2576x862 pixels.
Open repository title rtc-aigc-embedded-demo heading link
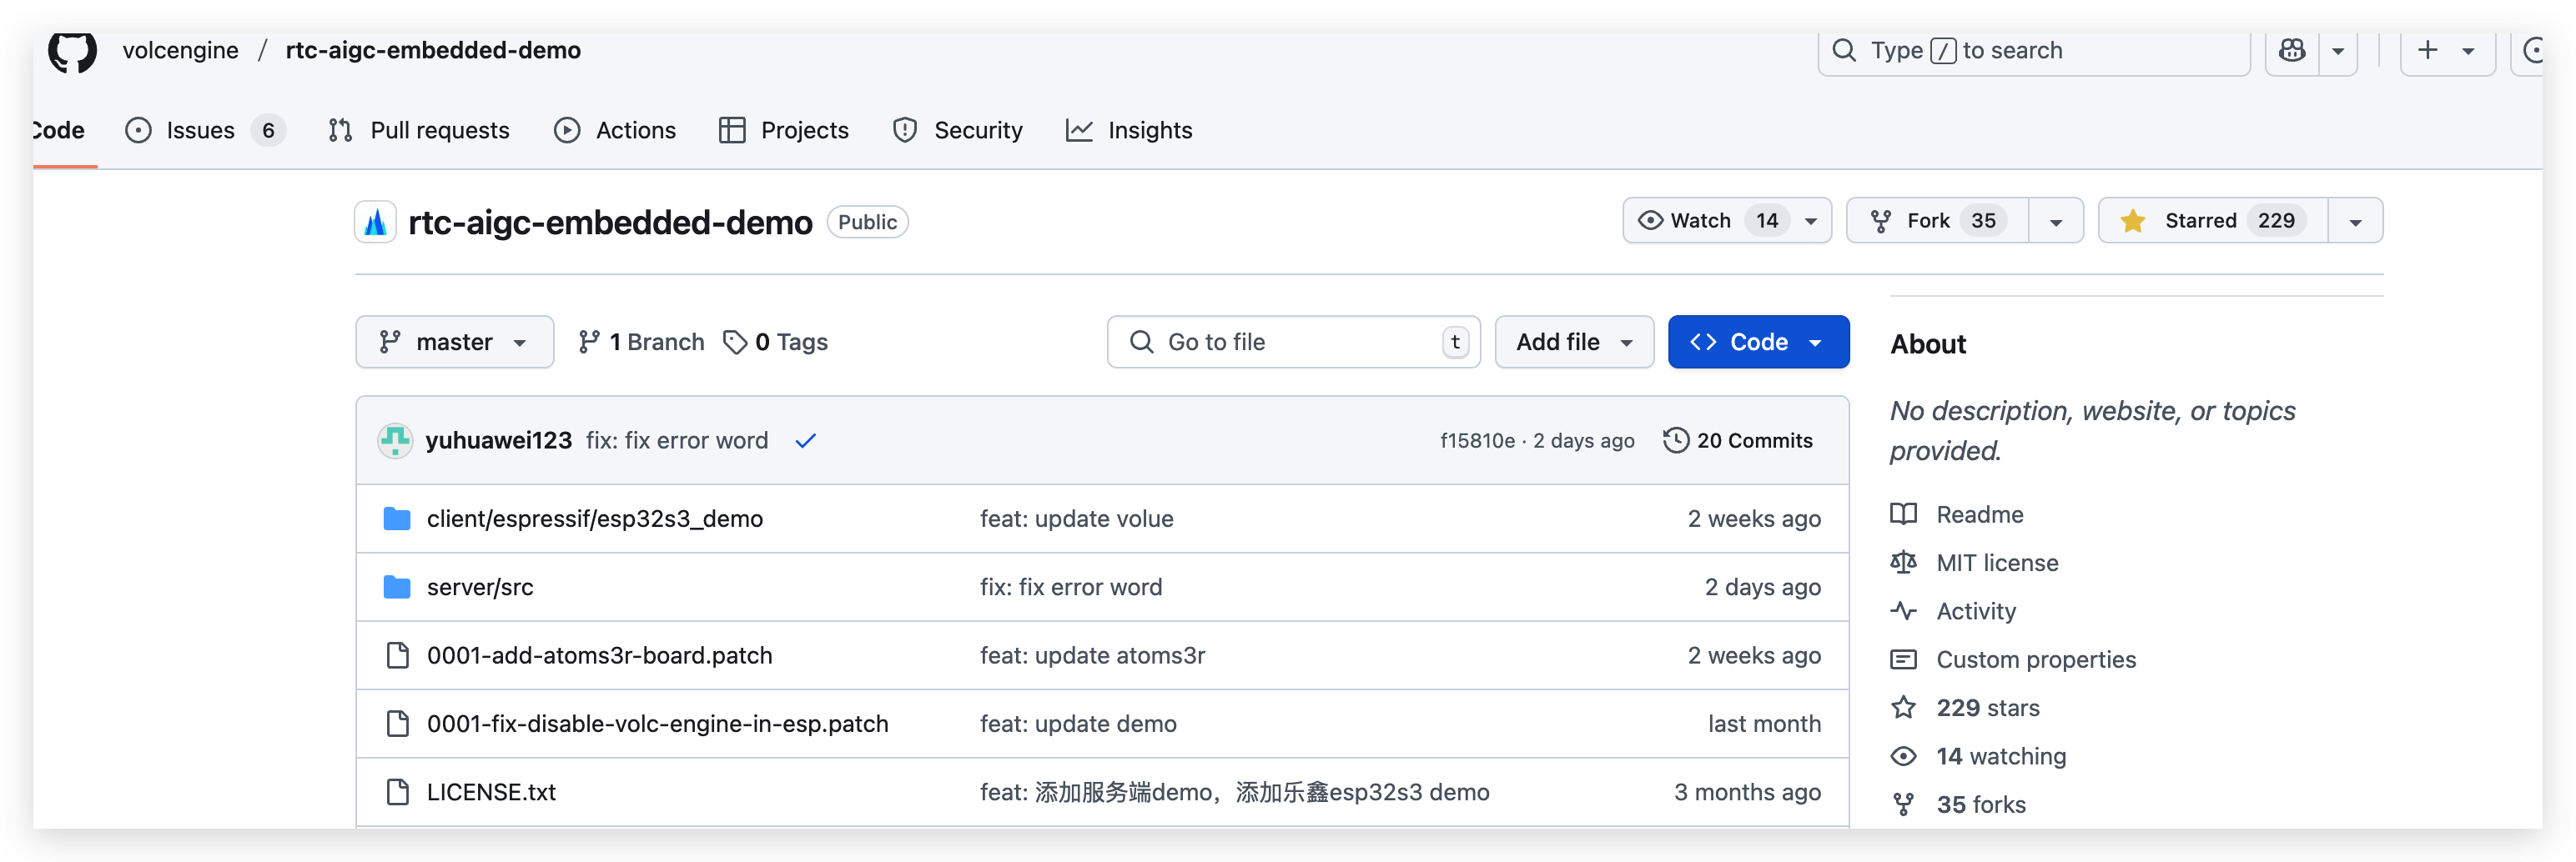pos(610,222)
